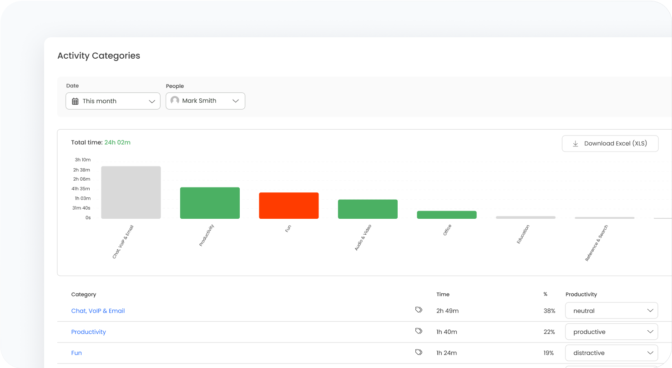Click the 1h 24m time value
Viewport: 672px width, 368px height.
click(x=447, y=353)
